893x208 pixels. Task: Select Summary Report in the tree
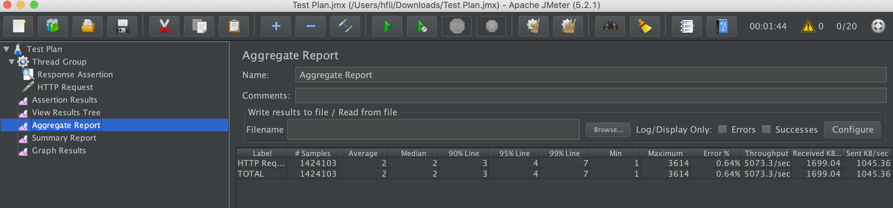(x=64, y=138)
